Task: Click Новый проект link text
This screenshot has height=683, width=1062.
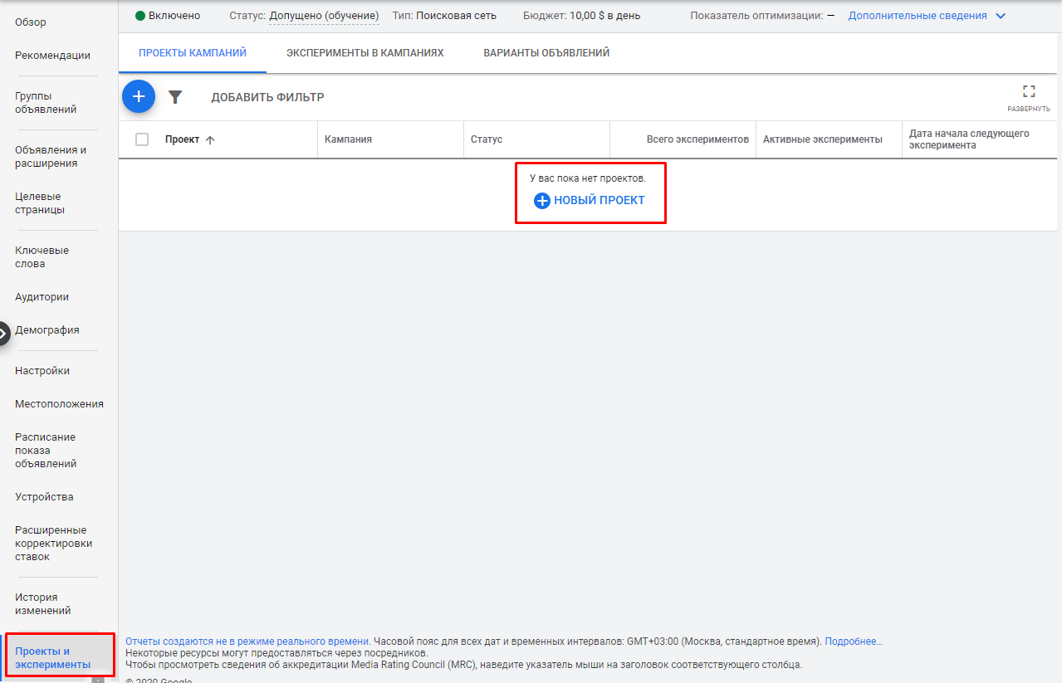Action: (600, 200)
